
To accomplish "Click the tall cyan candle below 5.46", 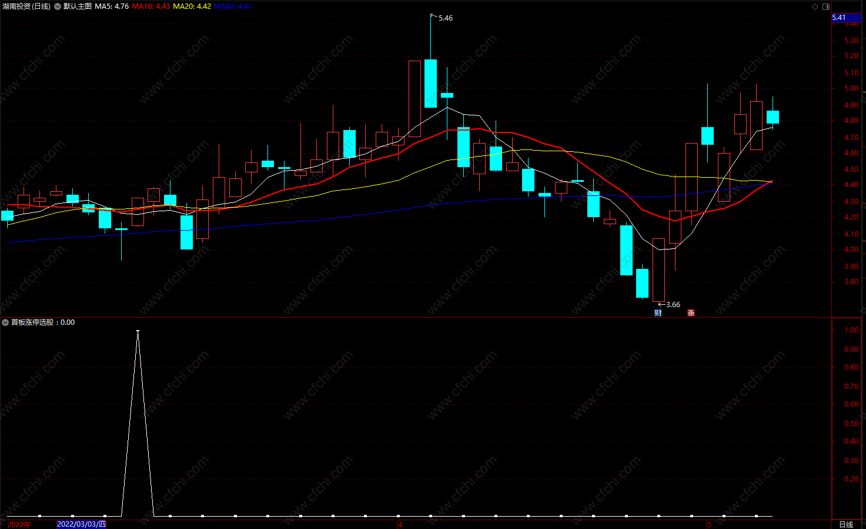I will [x=430, y=83].
